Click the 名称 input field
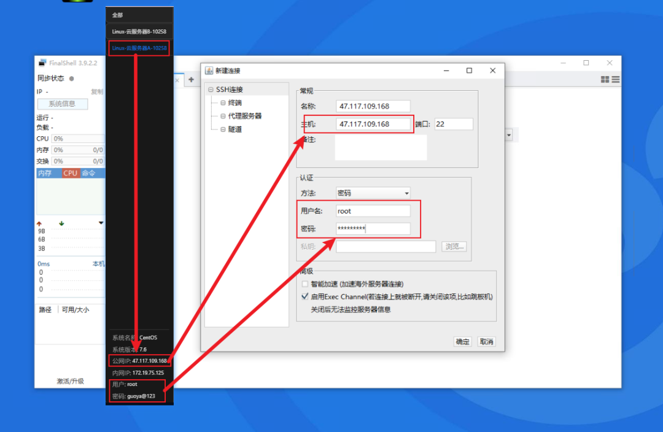This screenshot has width=663, height=432. point(373,106)
